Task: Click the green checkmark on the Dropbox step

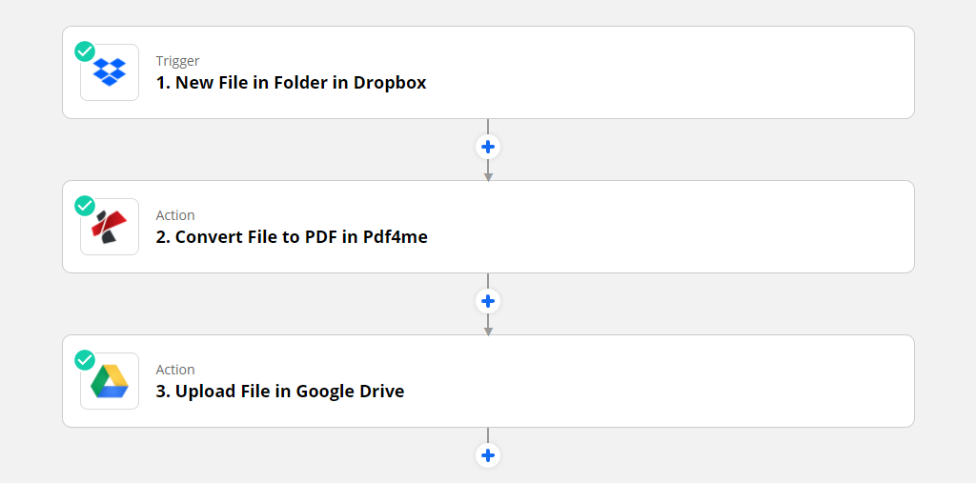Action: coord(85,50)
